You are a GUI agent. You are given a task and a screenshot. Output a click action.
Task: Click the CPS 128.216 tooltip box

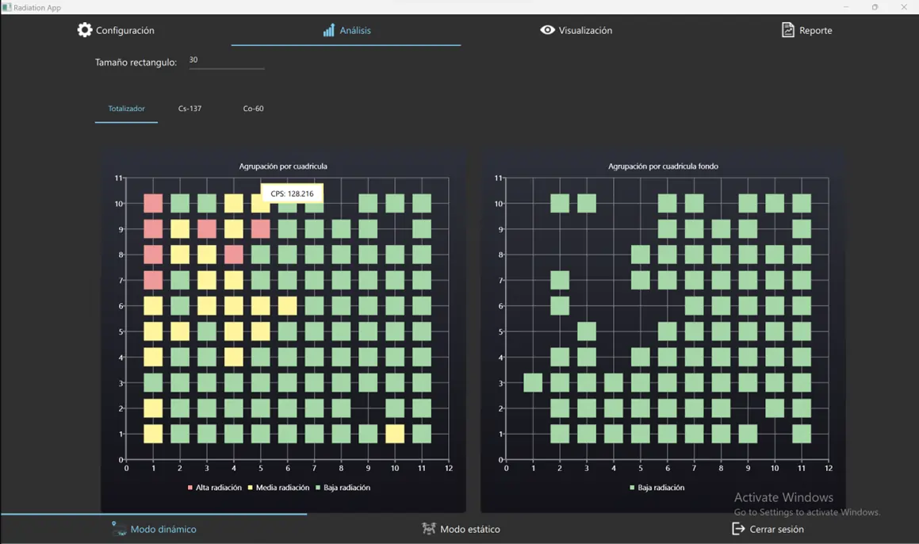click(x=291, y=193)
